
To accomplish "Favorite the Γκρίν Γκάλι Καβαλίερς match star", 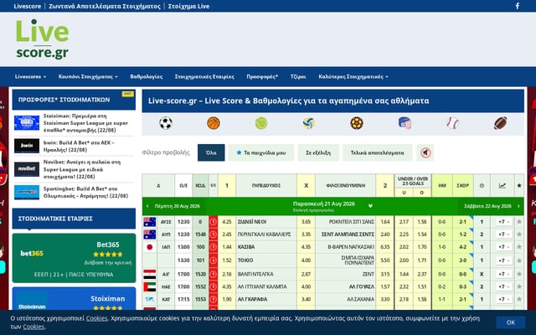I will point(519,234).
